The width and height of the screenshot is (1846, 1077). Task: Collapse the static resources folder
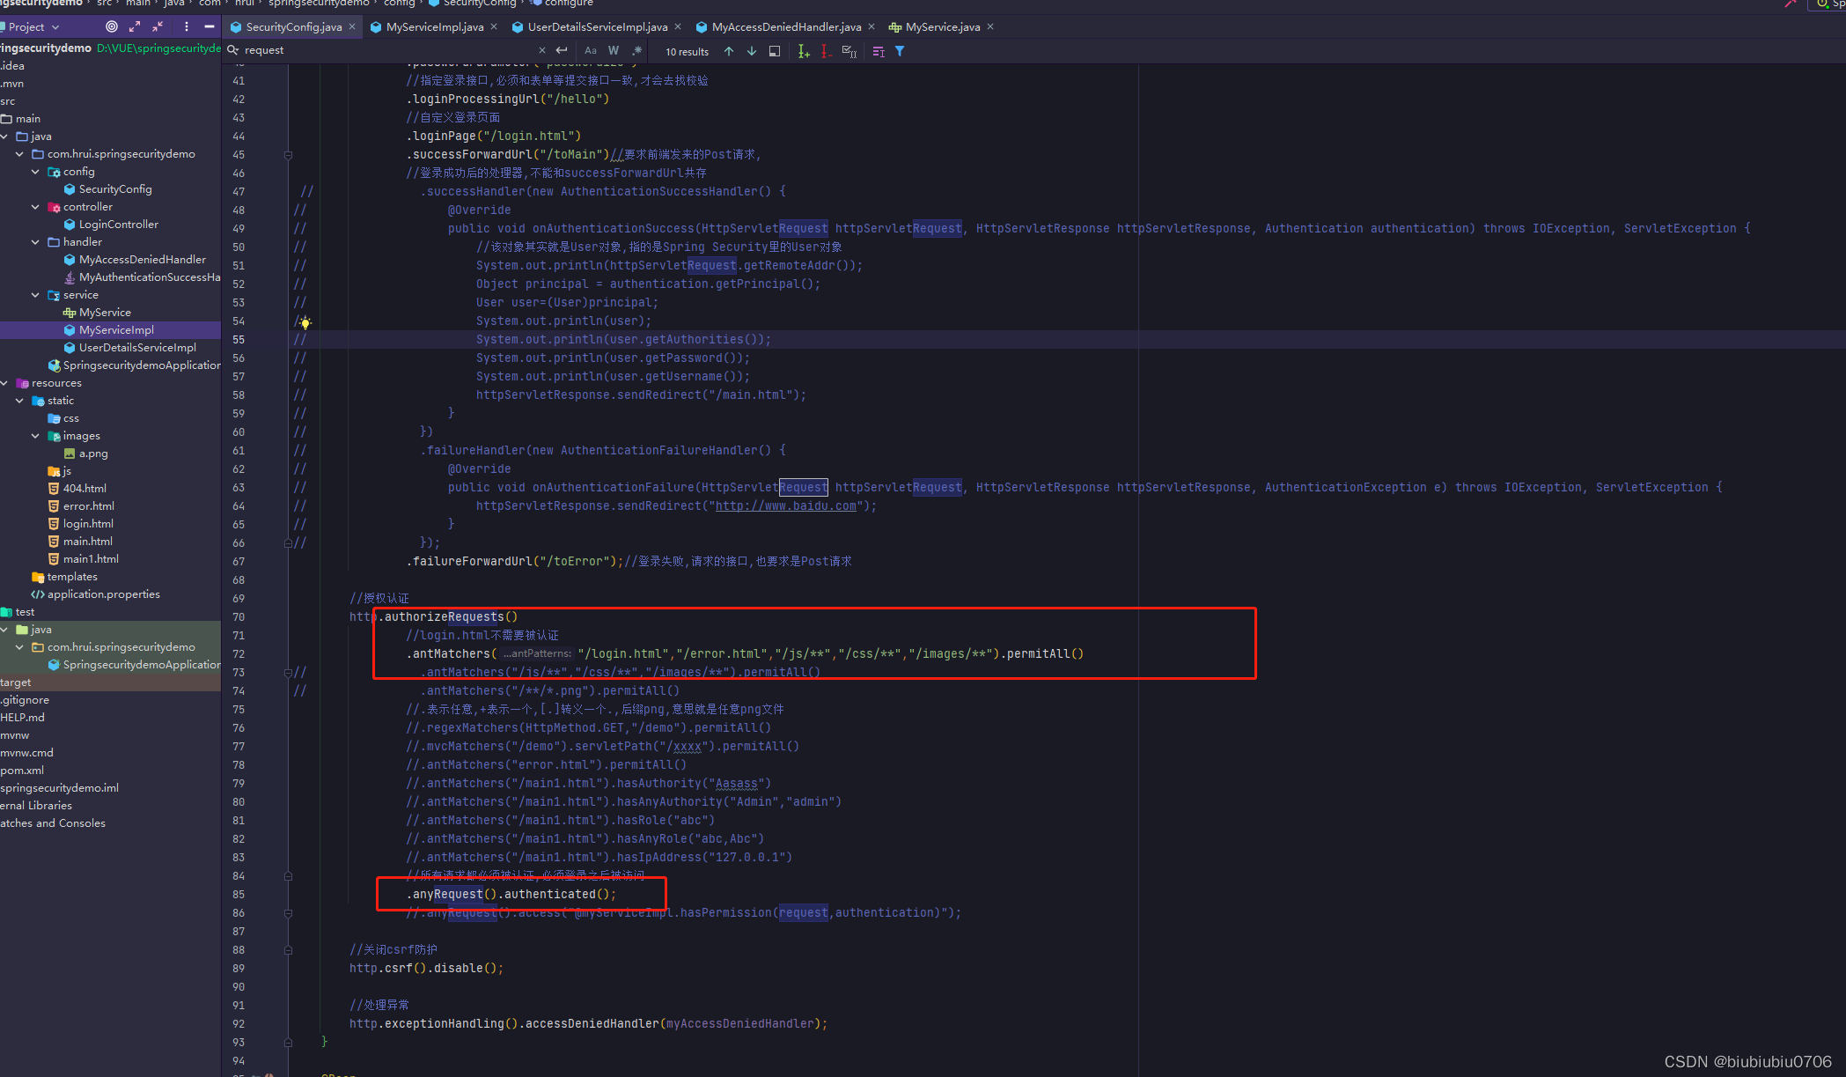coord(19,401)
